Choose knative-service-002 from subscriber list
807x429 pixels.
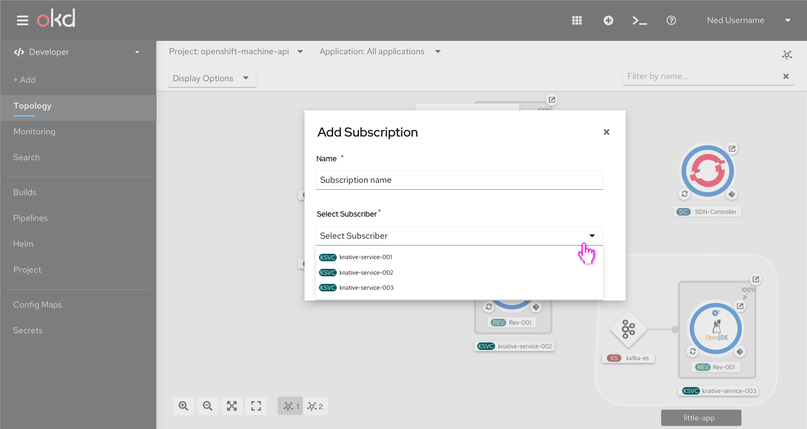tap(459, 273)
